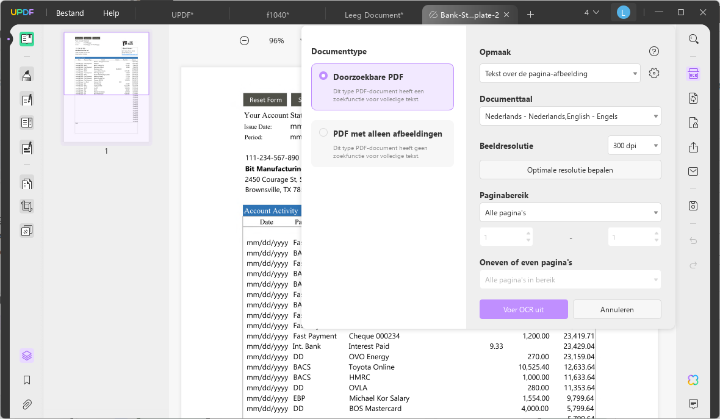This screenshot has width=720, height=419.
Task: Show the Attachments paperclip panel
Action: (27, 404)
